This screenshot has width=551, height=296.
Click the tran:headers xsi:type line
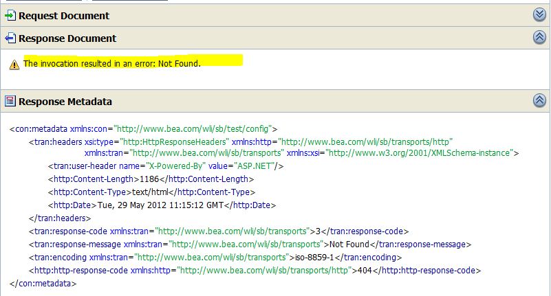(241, 141)
